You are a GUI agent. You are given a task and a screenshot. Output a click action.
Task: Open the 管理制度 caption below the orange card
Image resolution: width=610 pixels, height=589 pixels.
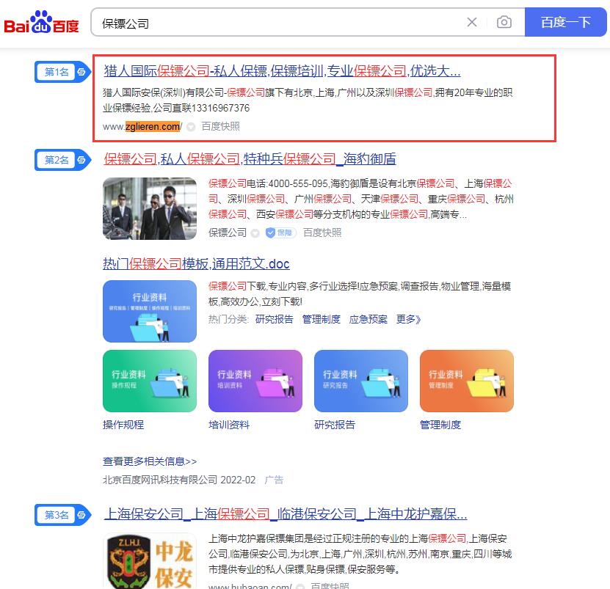tap(440, 425)
